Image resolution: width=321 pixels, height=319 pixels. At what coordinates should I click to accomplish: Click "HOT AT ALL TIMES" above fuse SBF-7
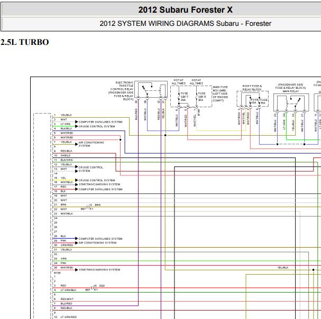pyautogui.click(x=179, y=82)
